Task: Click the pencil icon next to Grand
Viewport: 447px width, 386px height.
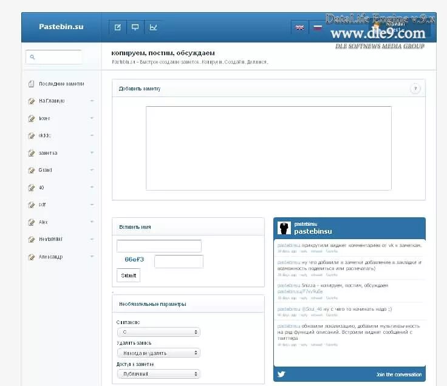Action: [x=32, y=171]
